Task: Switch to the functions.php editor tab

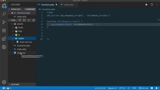Action: pyautogui.click(x=47, y=5)
